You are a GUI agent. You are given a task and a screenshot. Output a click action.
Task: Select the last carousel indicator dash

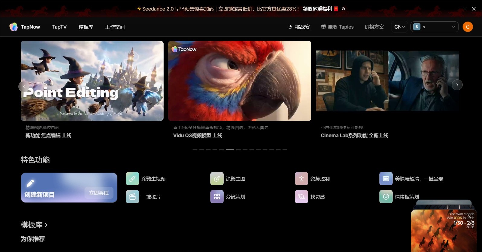(285, 149)
